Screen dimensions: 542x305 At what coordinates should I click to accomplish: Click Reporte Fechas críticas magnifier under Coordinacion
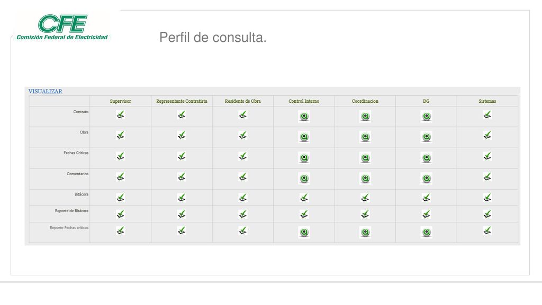365,232
